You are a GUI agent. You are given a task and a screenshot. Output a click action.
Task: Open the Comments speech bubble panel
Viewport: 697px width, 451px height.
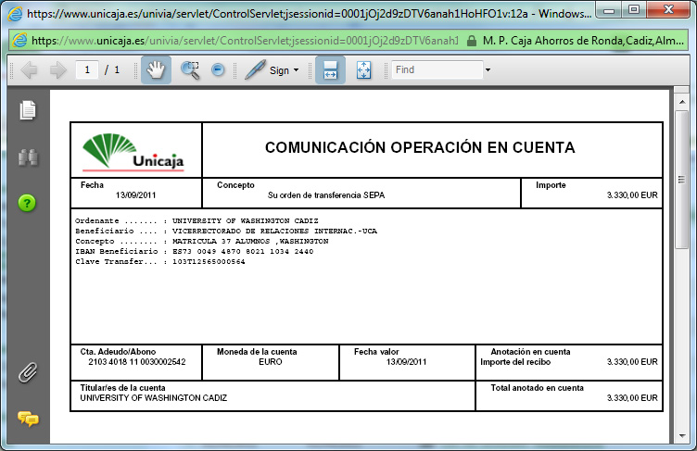pos(28,419)
